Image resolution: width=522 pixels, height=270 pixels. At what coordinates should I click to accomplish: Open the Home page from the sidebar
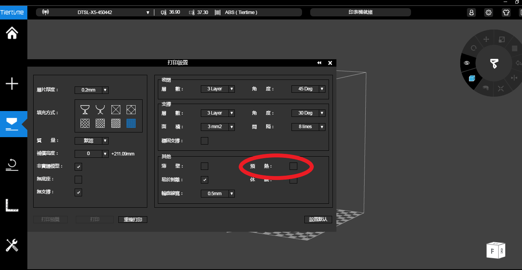12,33
